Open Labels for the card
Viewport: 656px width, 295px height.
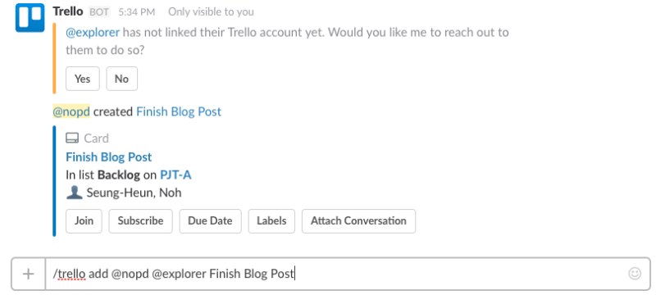click(271, 220)
